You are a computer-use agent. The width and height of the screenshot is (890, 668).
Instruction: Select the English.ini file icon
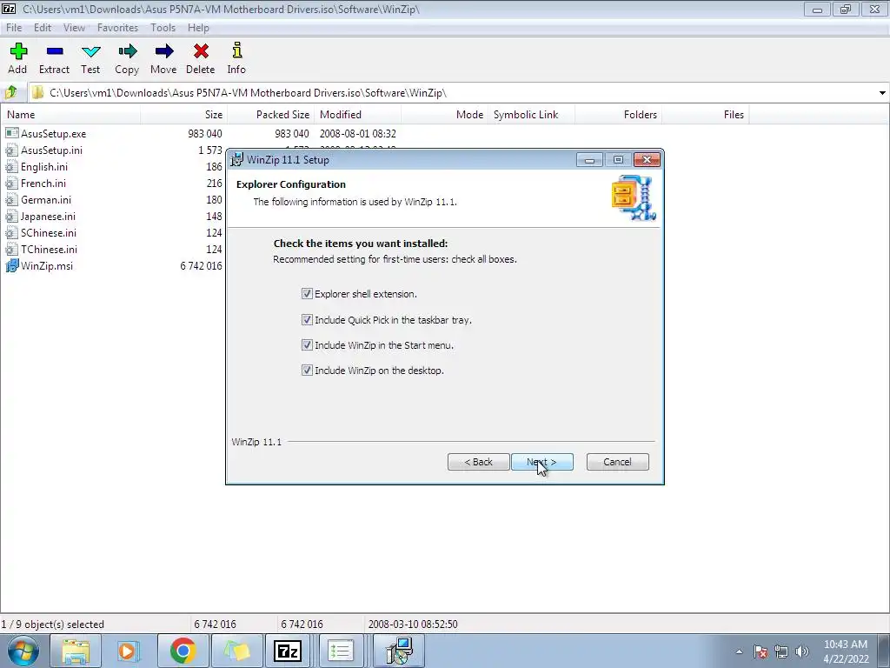pyautogui.click(x=12, y=166)
